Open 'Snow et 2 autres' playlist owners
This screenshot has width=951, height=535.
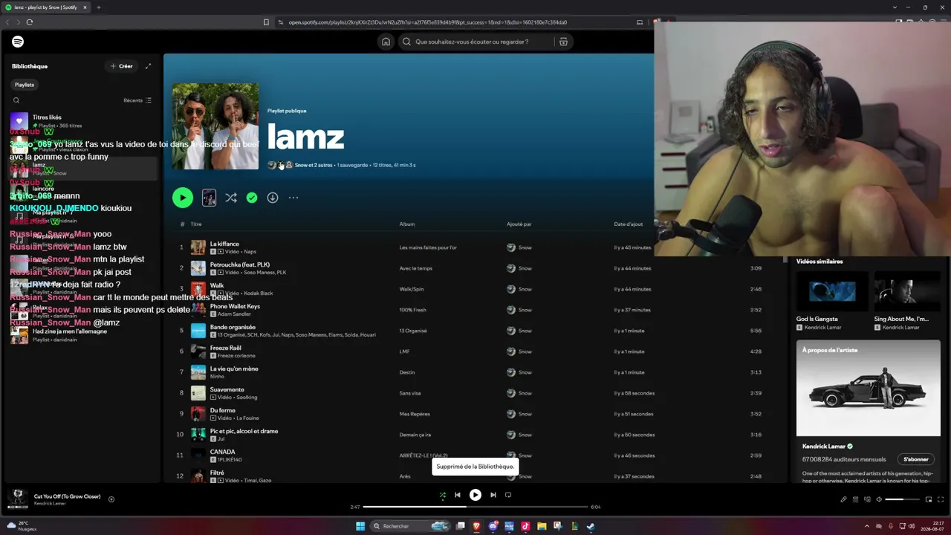(x=314, y=165)
